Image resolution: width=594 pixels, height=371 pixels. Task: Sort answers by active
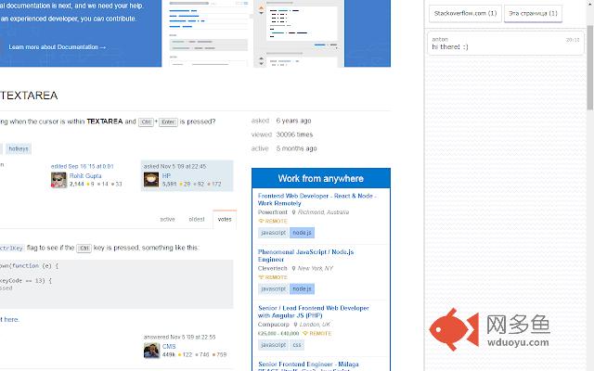[x=167, y=220]
